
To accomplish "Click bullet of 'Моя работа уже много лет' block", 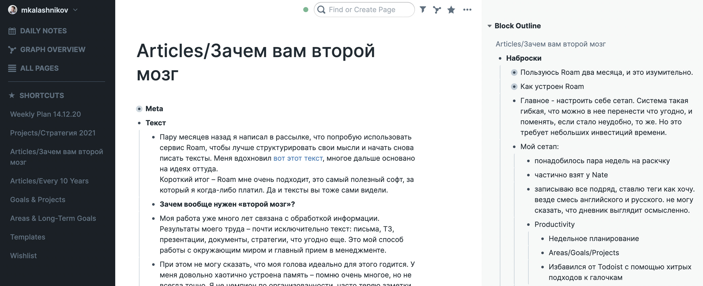I will pos(153,219).
